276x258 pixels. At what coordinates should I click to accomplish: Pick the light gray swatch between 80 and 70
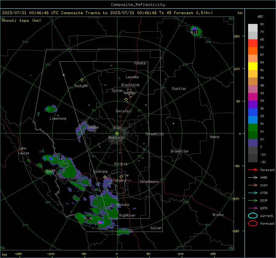pos(253,28)
